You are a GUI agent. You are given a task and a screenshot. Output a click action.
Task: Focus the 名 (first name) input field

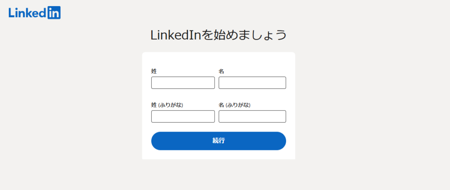click(252, 83)
